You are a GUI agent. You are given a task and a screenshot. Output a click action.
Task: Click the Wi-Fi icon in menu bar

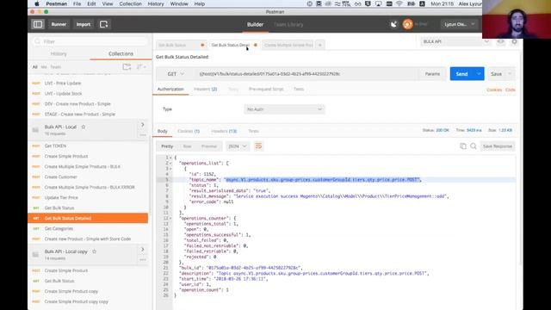(x=399, y=3)
